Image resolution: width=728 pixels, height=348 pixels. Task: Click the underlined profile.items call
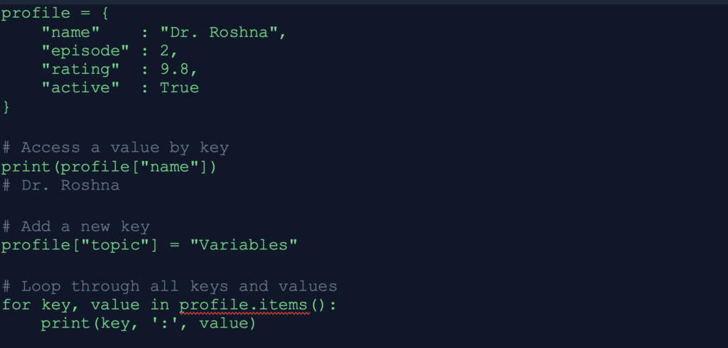244,305
